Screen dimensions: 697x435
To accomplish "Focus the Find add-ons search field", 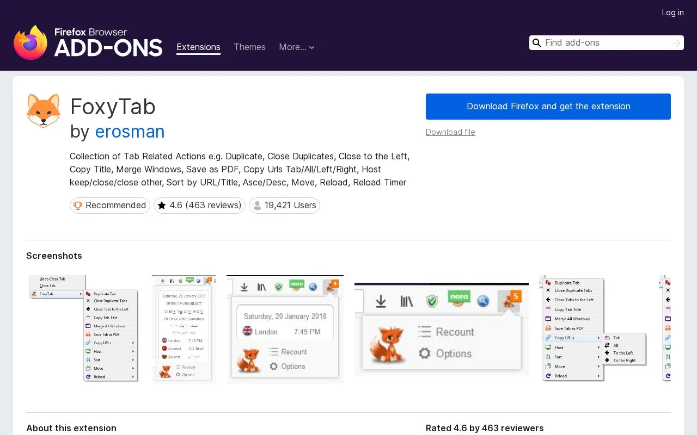I will click(607, 43).
